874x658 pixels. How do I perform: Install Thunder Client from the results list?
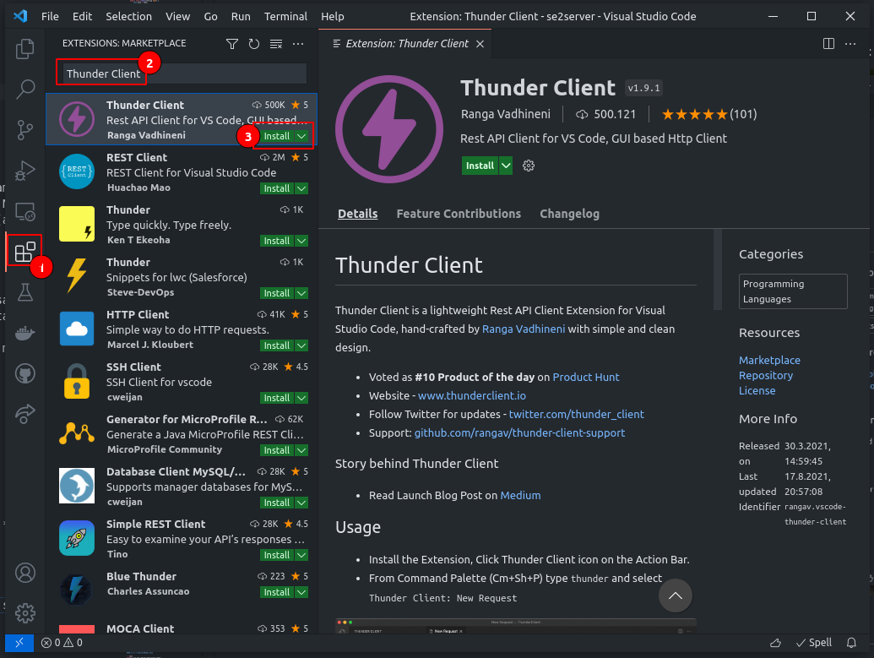[277, 136]
